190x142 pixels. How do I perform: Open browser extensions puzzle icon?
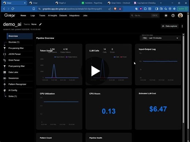click(145, 9)
